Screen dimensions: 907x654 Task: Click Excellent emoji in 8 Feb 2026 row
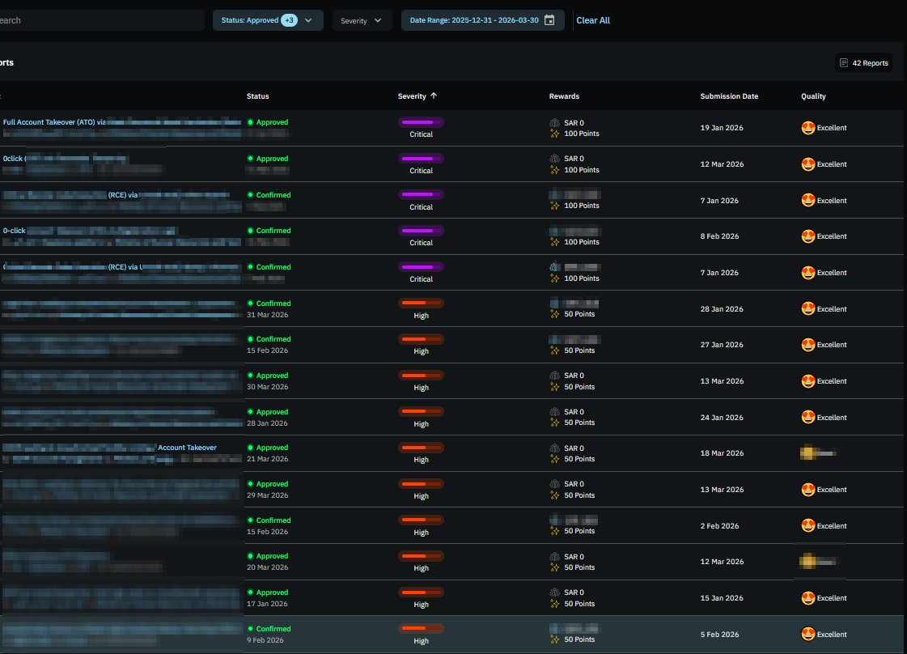click(808, 236)
